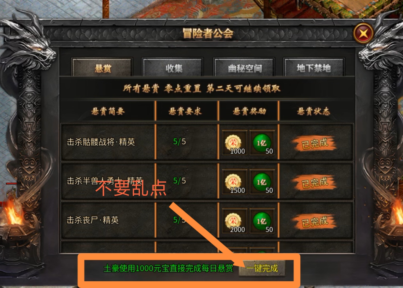Close the 冒险者公会 panel with the X

pos(363,34)
